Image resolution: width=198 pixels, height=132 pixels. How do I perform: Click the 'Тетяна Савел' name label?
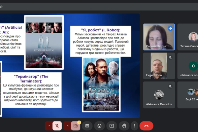coord(189,46)
